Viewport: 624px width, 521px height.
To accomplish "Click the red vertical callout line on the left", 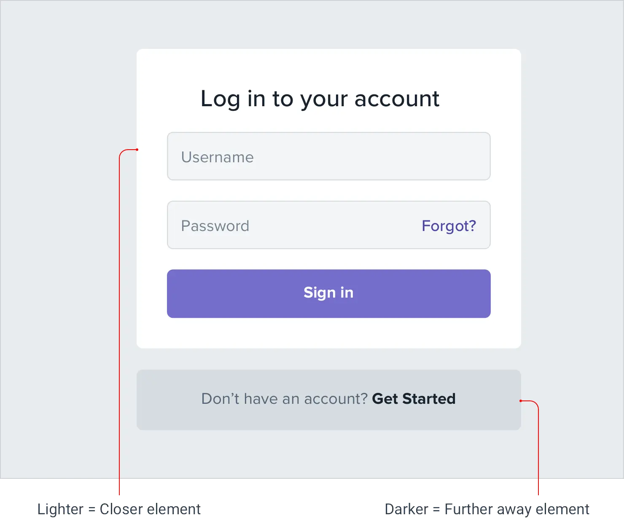I will (x=120, y=320).
